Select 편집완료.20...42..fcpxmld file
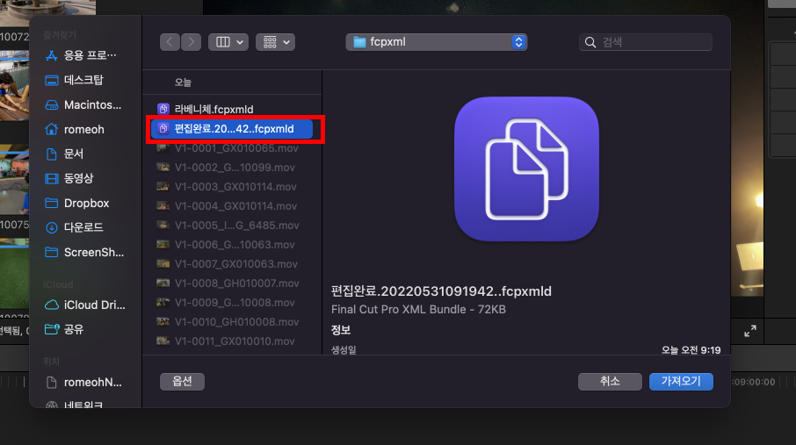This screenshot has height=445, width=796. tap(233, 129)
